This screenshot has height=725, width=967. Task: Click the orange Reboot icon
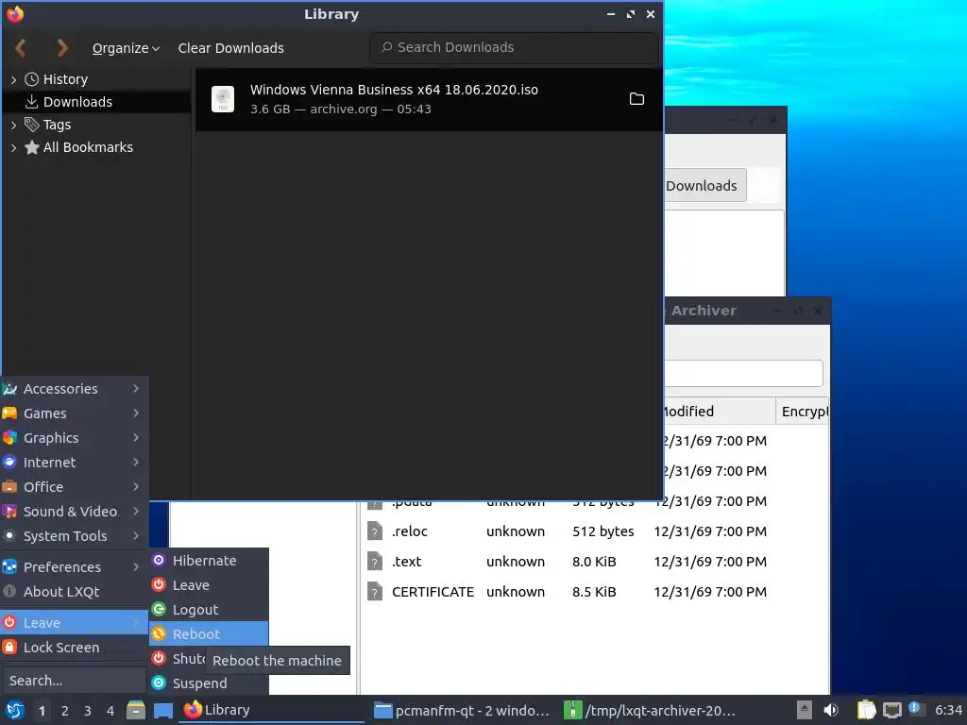tap(159, 633)
